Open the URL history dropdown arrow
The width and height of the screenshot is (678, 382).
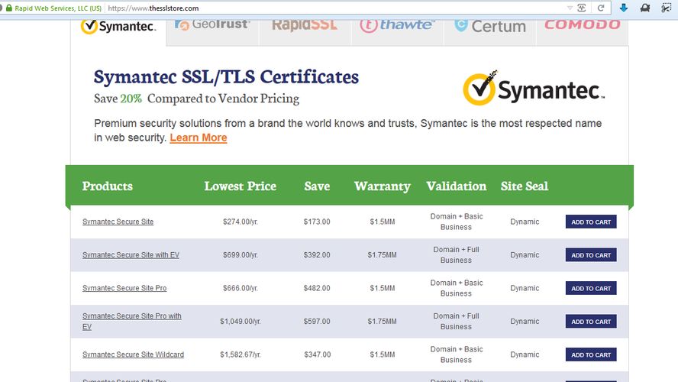point(570,8)
